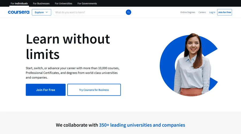Click the blue search magnifier icon
Viewport: 241px width, 134px height.
click(128, 12)
